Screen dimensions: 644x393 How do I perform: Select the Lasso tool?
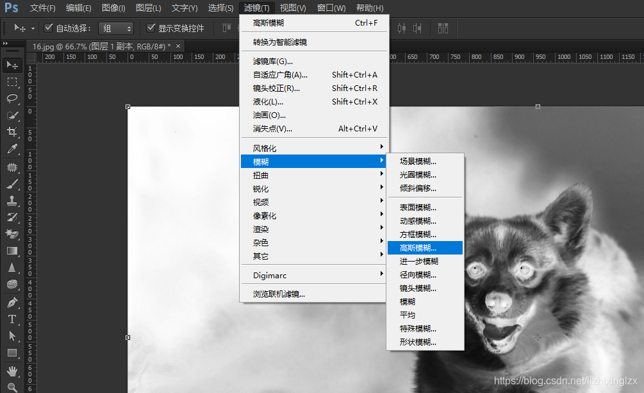pyautogui.click(x=12, y=99)
